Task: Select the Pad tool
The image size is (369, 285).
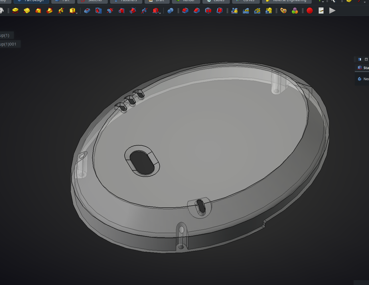Action: click(15, 11)
